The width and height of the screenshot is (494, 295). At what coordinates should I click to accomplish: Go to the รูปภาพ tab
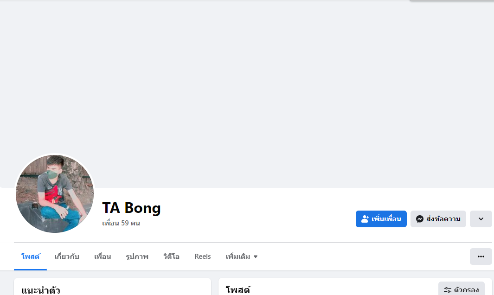click(137, 257)
